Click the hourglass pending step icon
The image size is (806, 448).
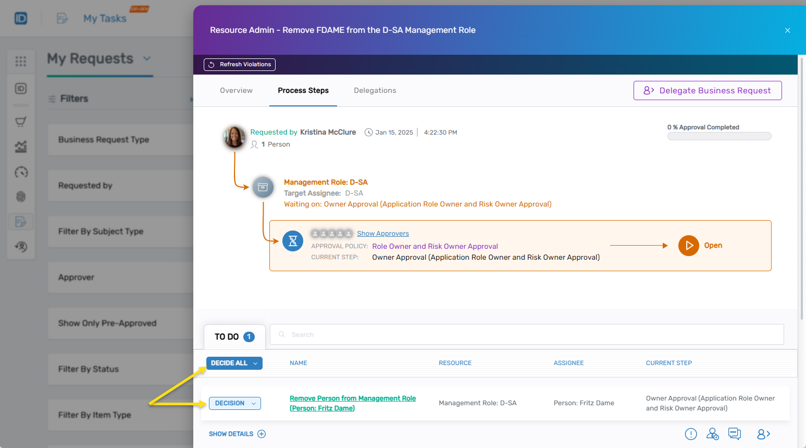coord(293,241)
